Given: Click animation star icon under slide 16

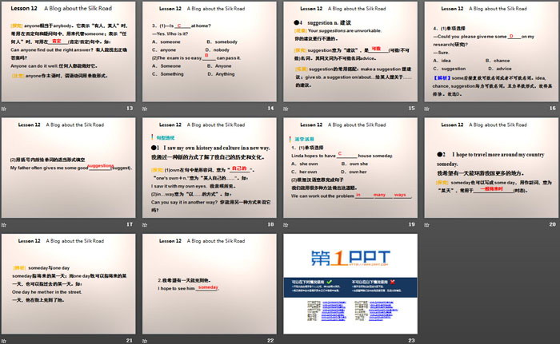Looking at the screenshot, I should [426, 109].
